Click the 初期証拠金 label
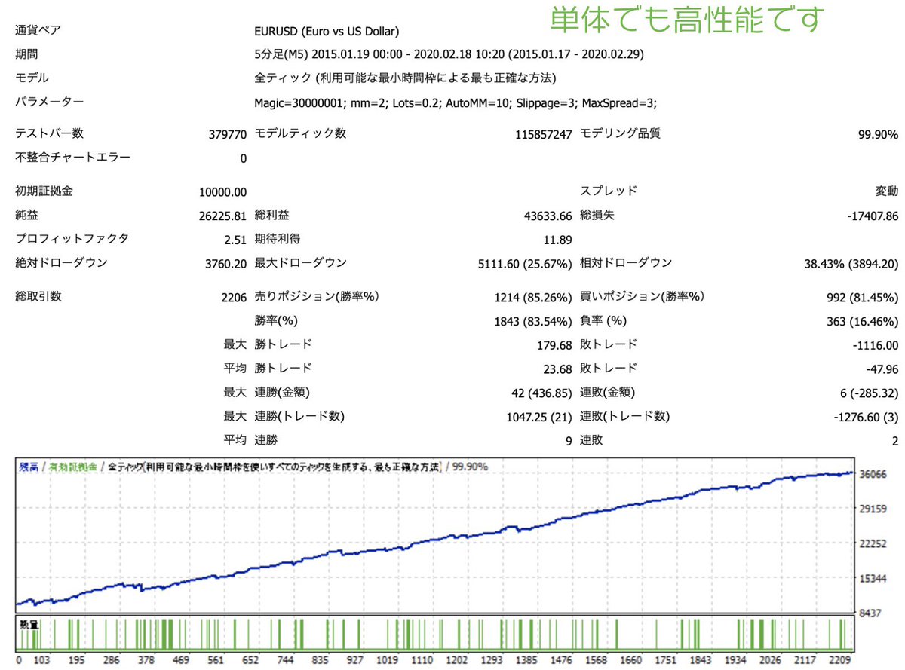Image resolution: width=905 pixels, height=670 pixels. click(44, 191)
